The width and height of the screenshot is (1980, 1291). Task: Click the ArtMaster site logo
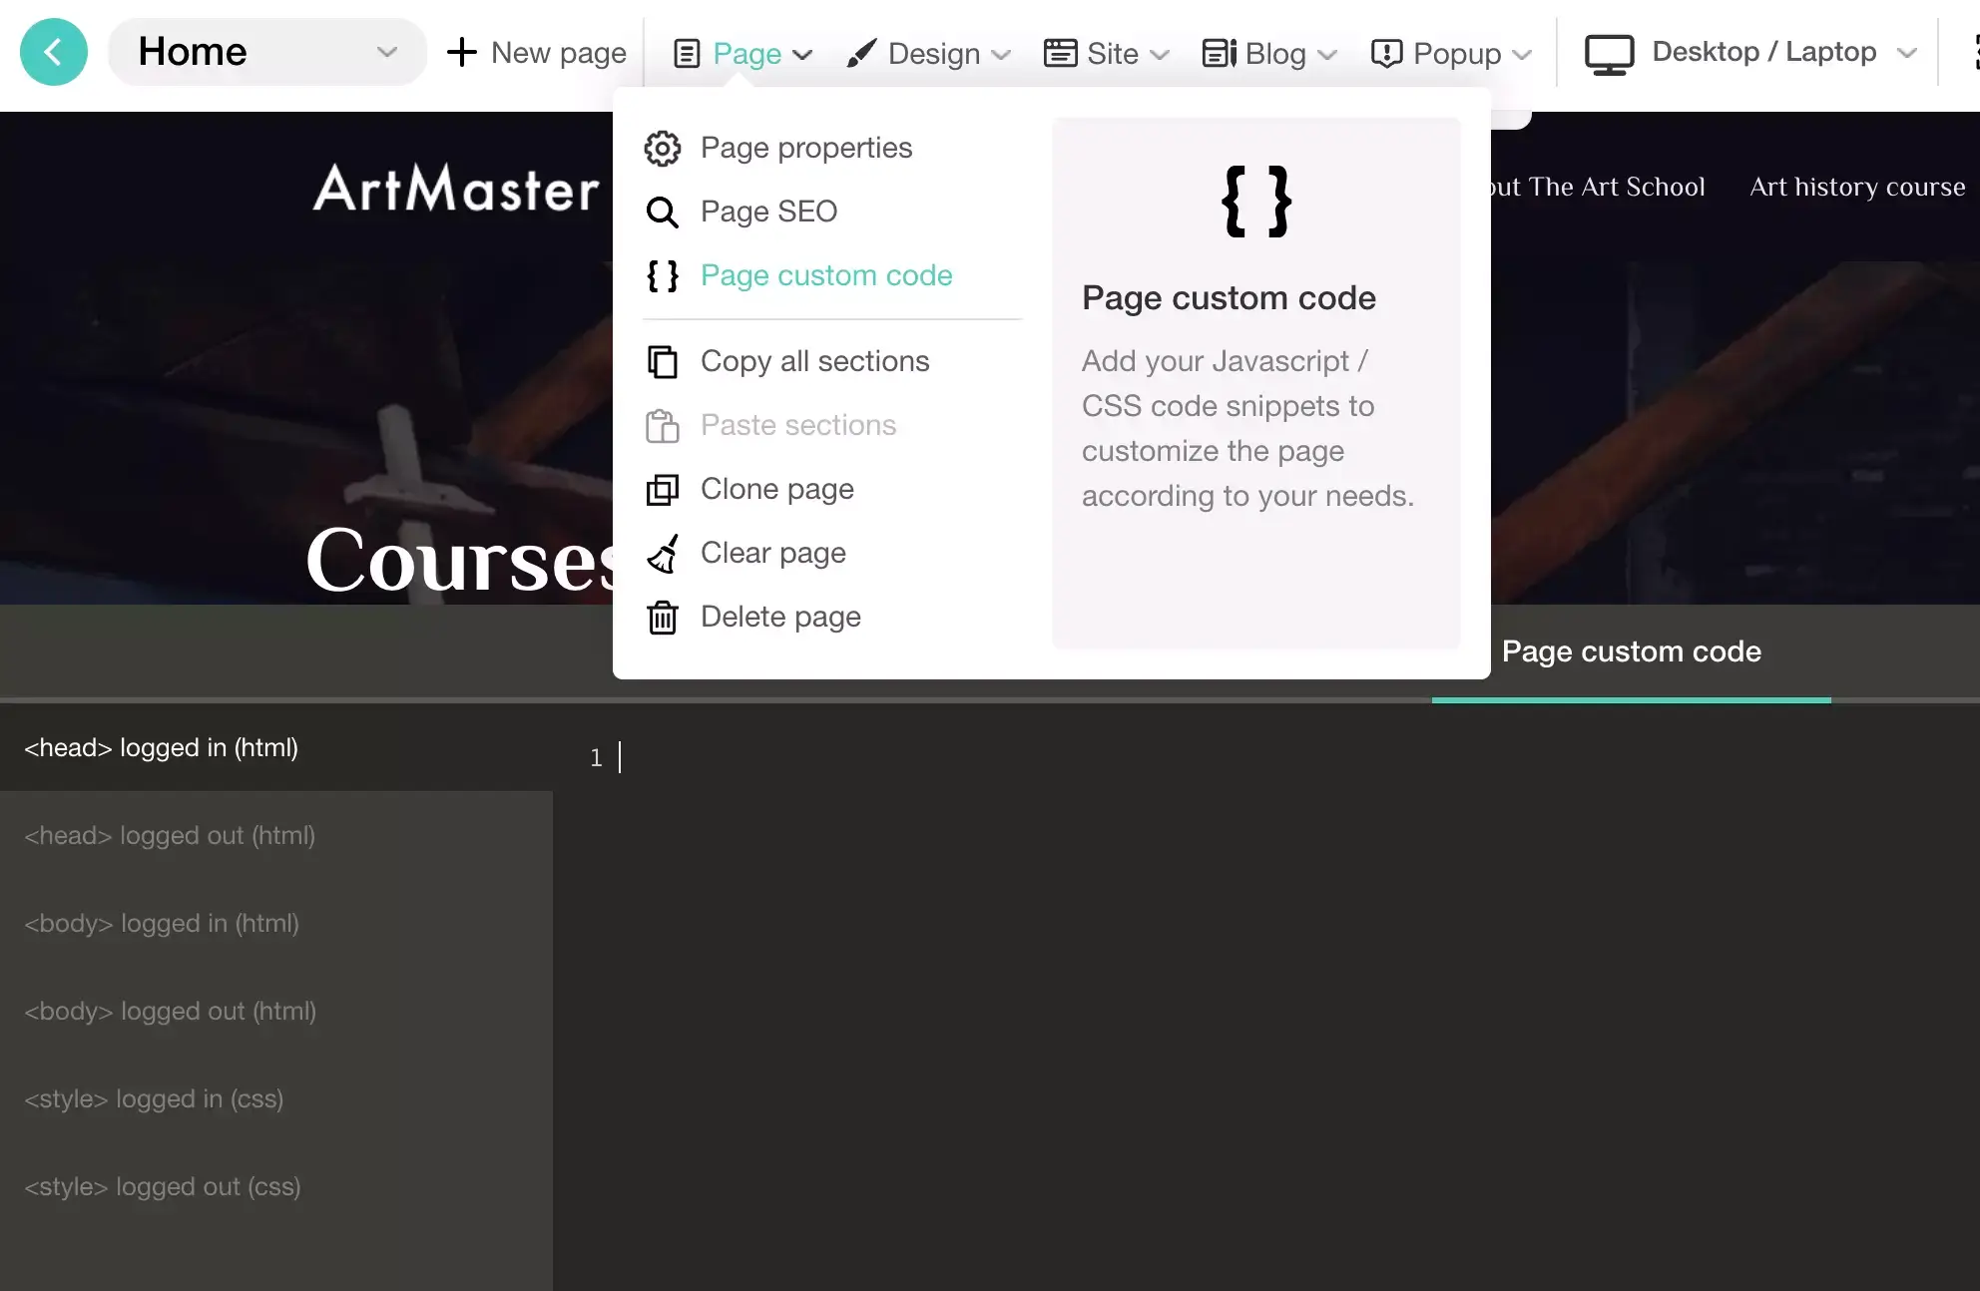(456, 189)
